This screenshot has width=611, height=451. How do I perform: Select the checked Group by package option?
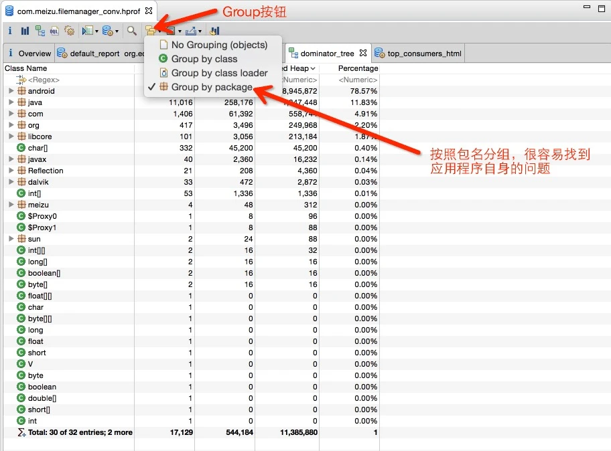212,87
